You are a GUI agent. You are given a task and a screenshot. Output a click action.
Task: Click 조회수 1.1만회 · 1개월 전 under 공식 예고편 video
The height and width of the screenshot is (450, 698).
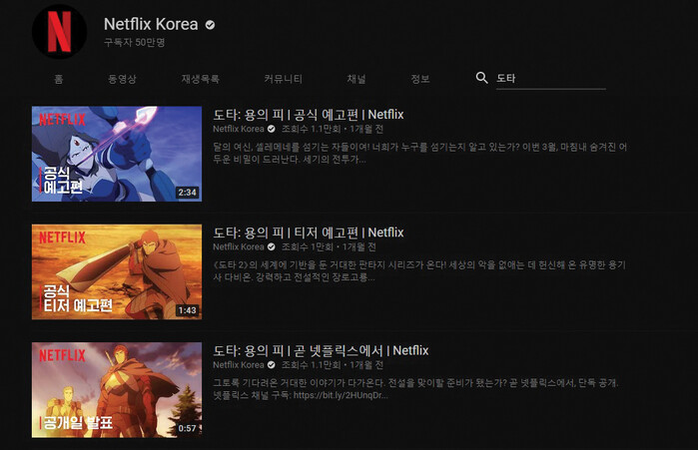333,129
